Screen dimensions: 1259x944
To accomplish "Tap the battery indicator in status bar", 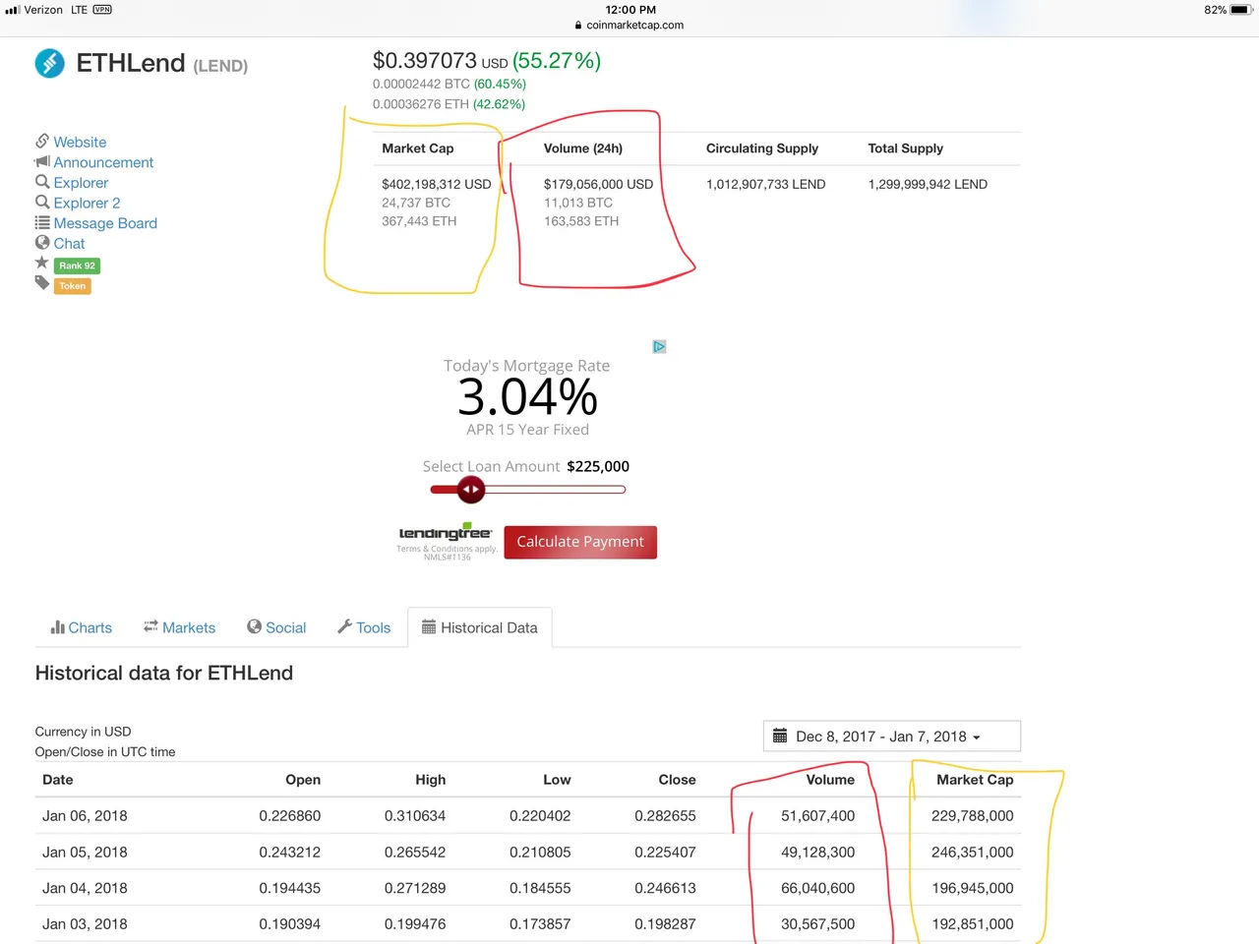I will [x=1240, y=10].
